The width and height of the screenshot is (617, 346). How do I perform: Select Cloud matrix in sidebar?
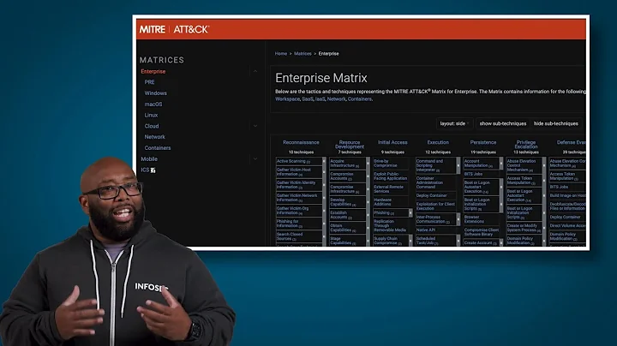click(152, 126)
